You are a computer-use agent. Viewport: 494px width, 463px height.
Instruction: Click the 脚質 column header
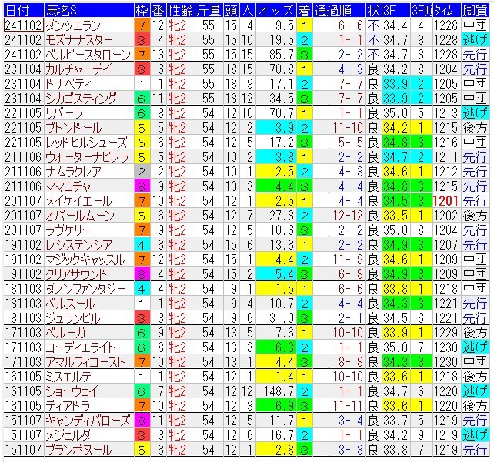pos(473,8)
